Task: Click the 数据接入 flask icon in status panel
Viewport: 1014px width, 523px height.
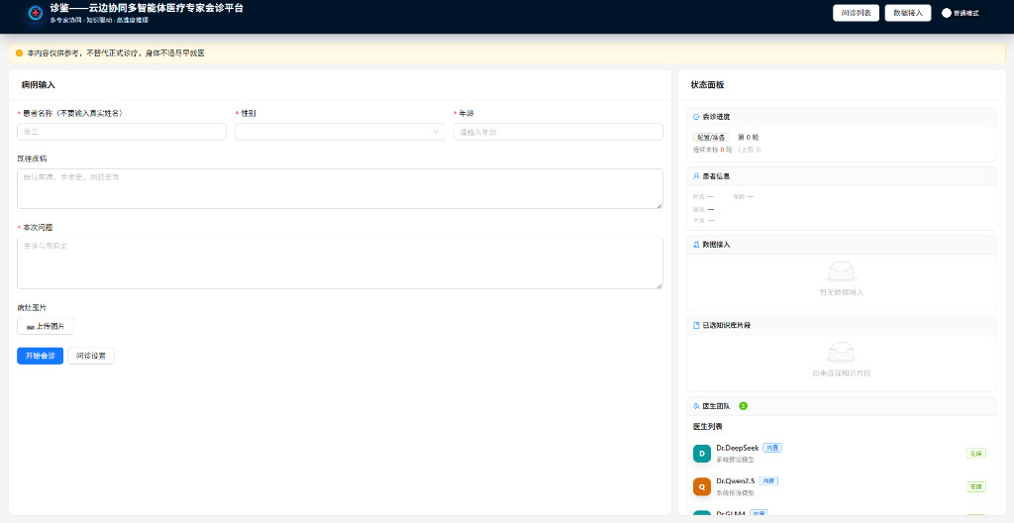Action: [696, 245]
